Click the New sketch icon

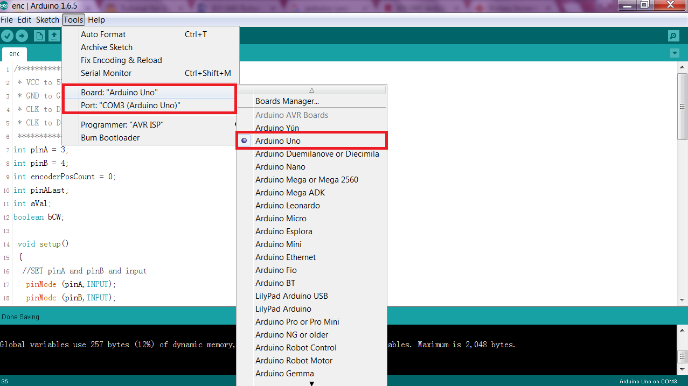pos(39,36)
